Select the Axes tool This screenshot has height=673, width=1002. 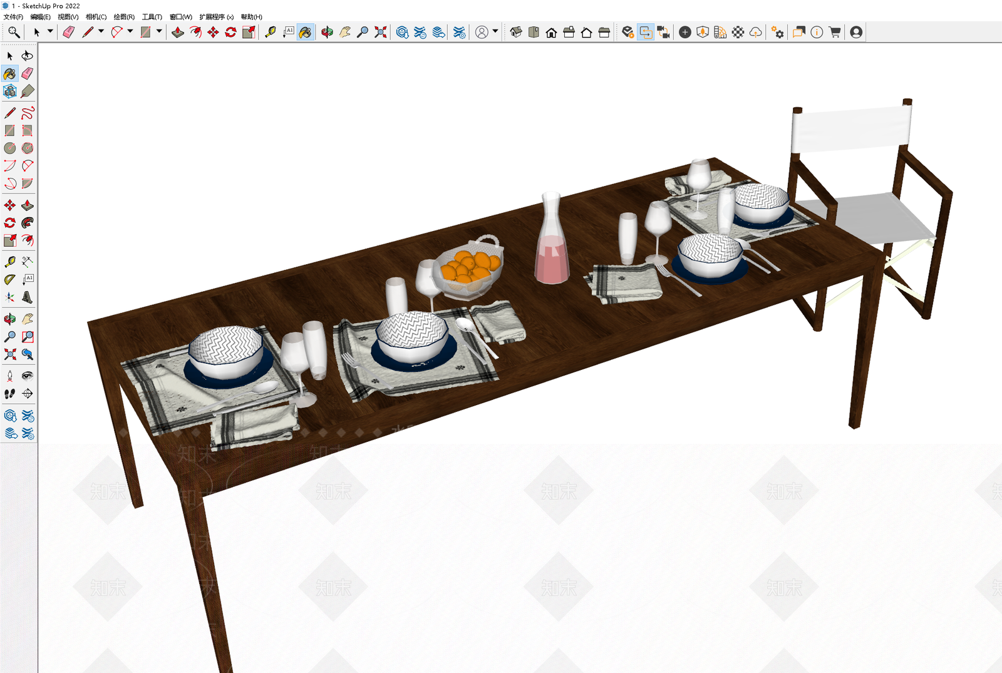[x=10, y=297]
